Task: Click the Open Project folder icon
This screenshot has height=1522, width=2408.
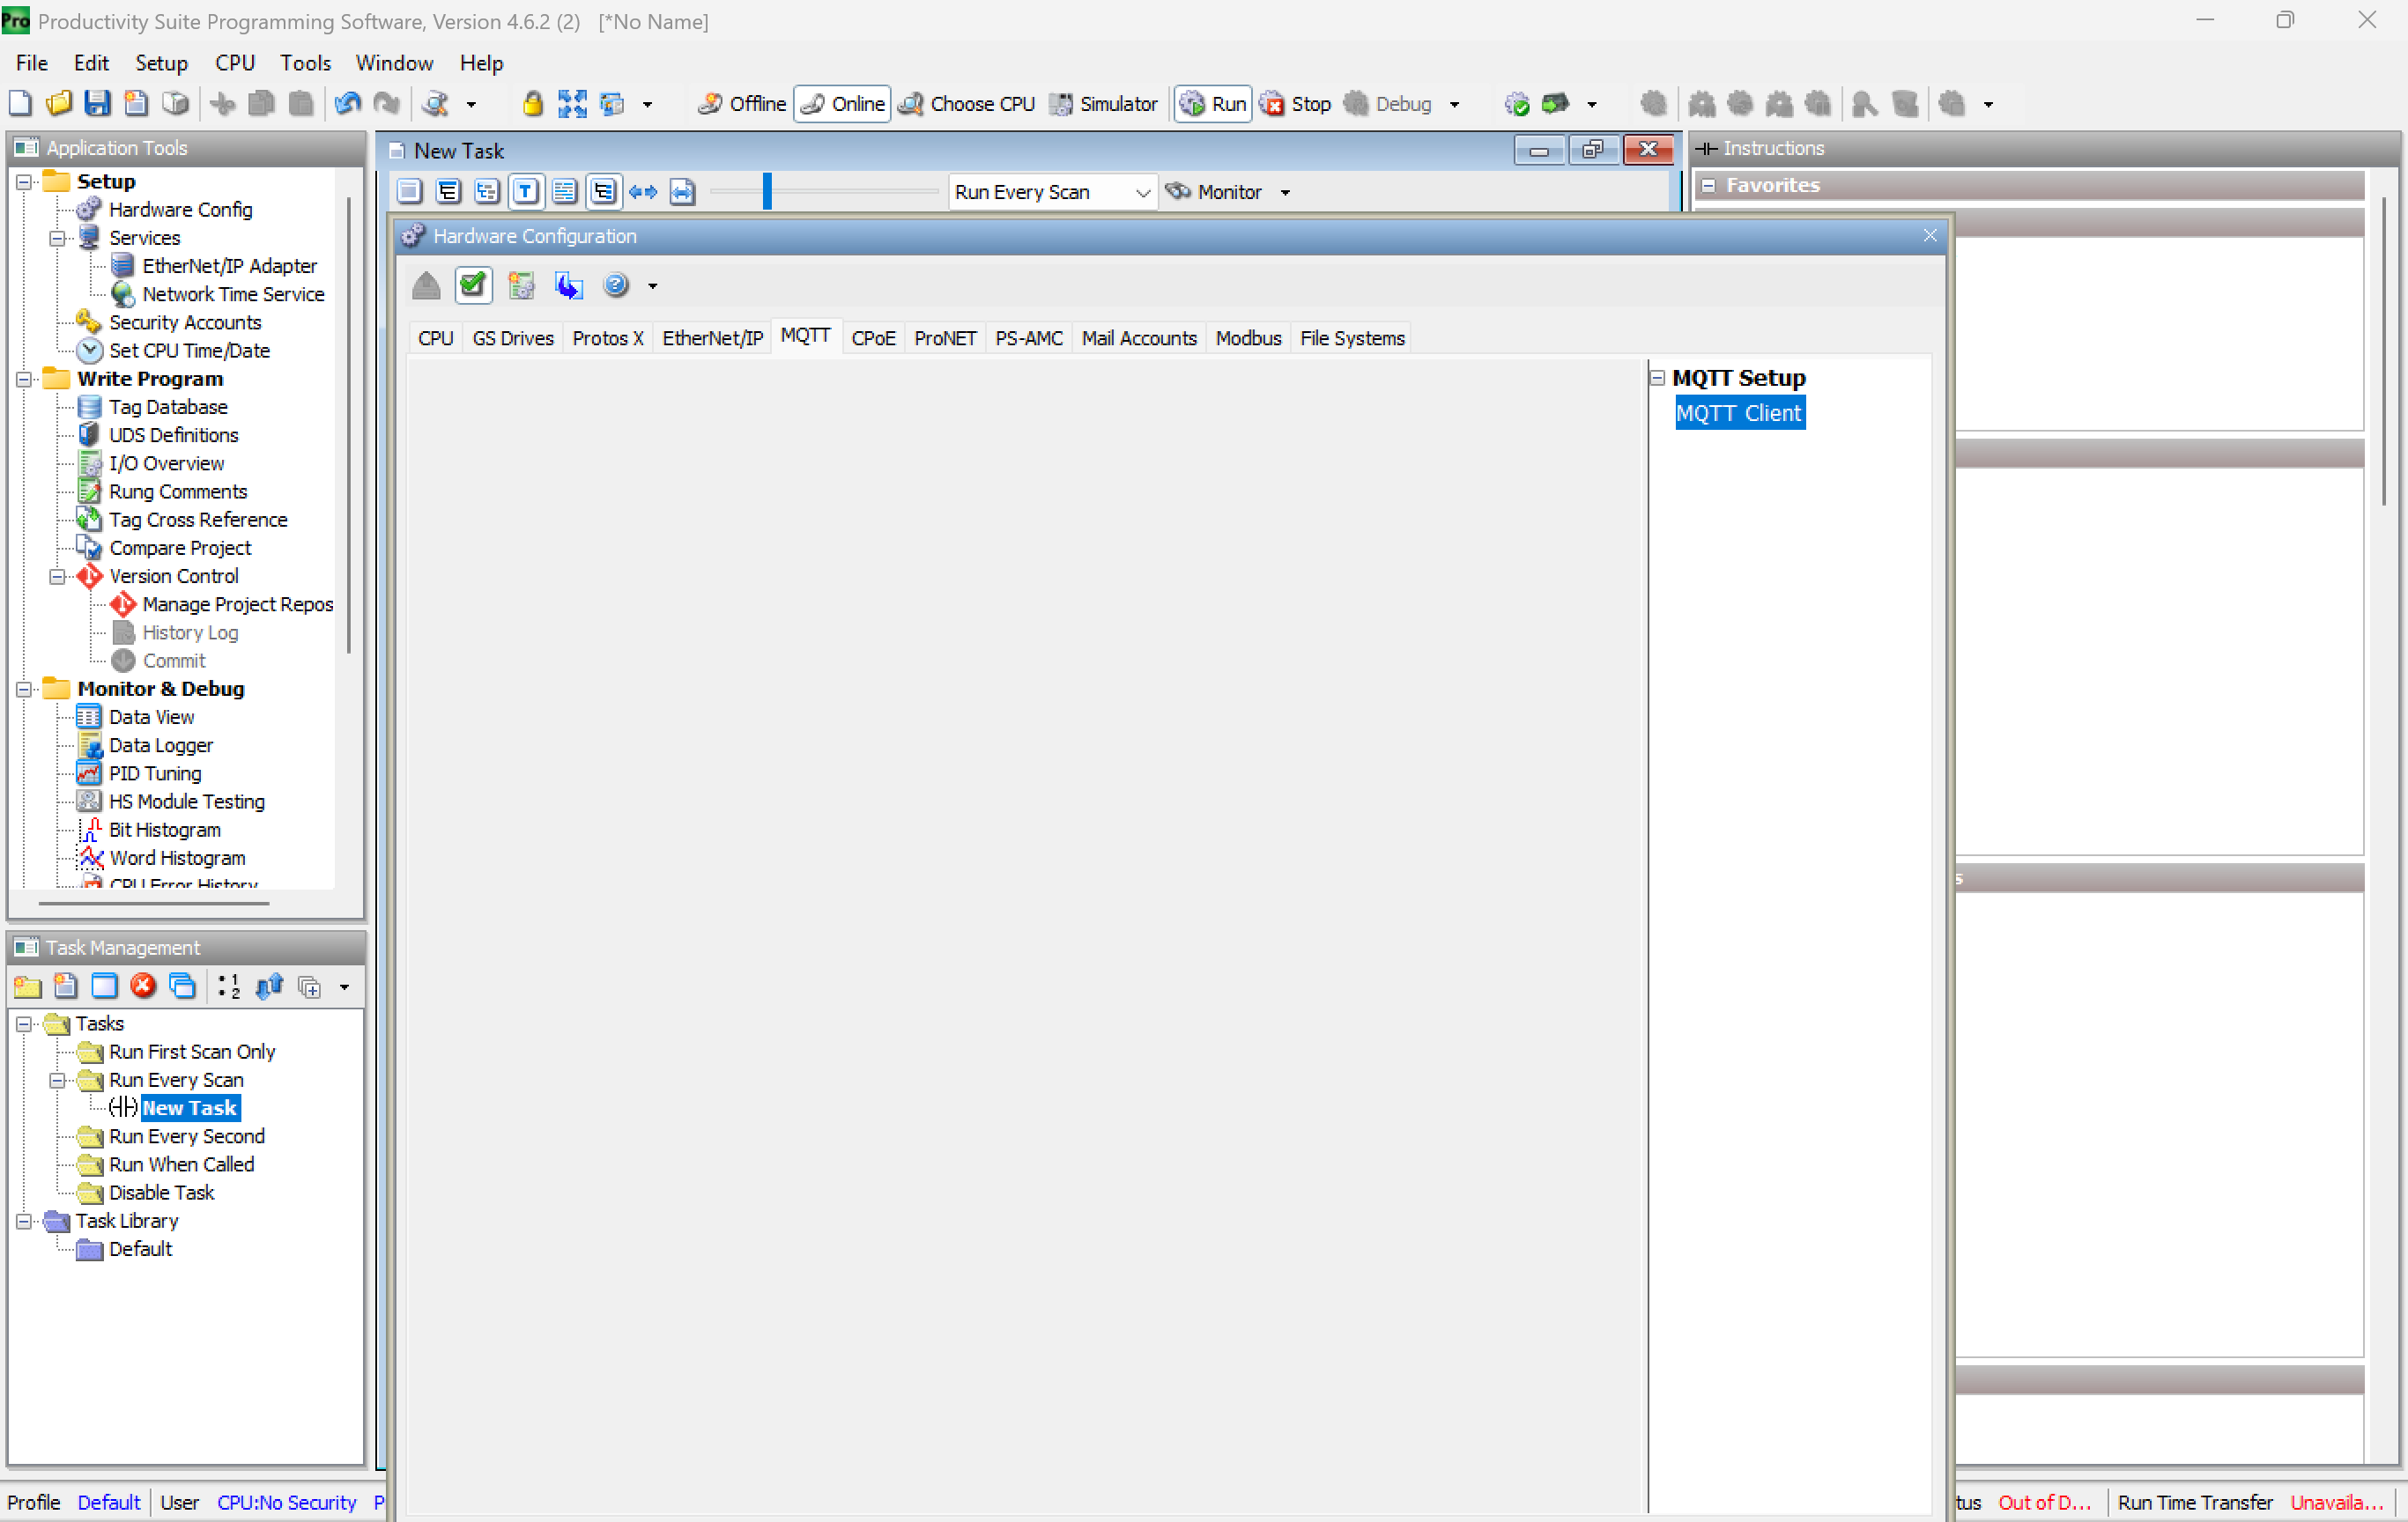Action: 59,103
